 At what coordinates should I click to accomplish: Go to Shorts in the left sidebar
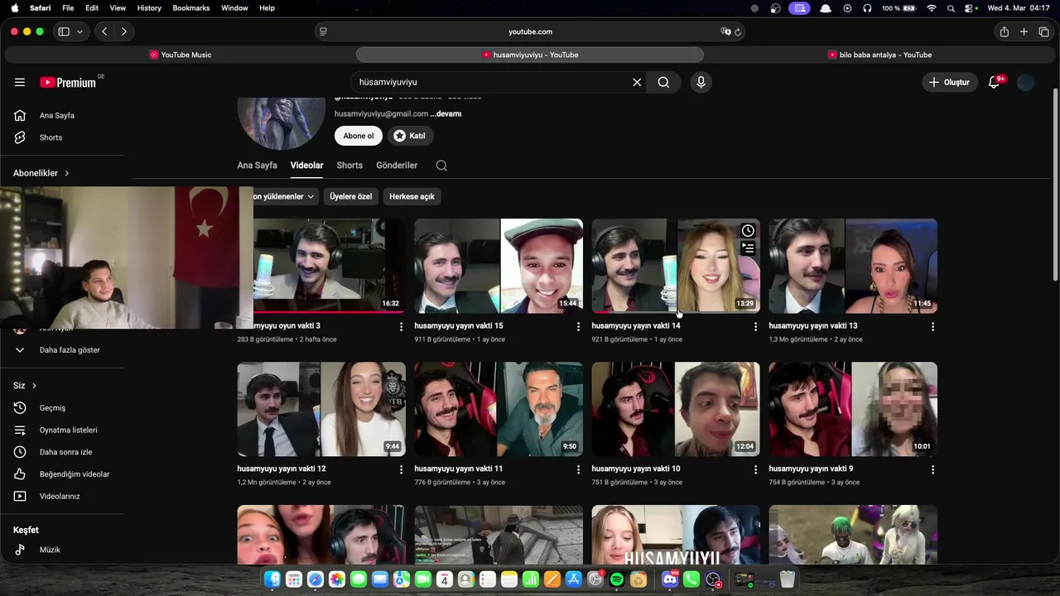point(62,137)
